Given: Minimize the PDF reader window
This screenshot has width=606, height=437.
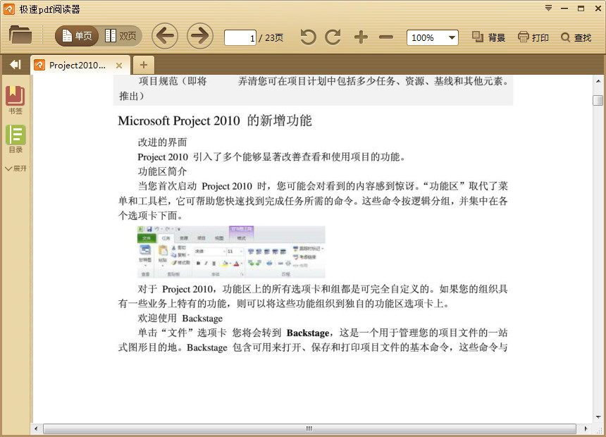Looking at the screenshot, I should (564, 8).
